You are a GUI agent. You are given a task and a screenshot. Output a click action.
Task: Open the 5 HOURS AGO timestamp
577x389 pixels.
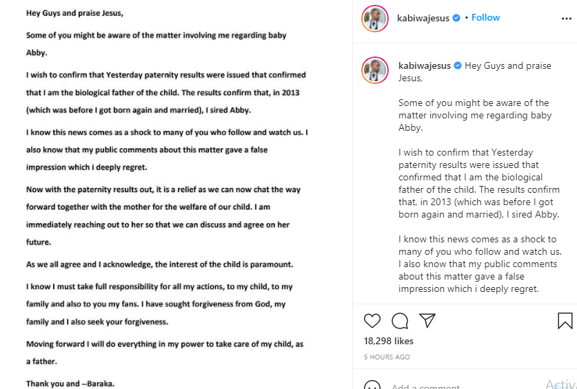click(x=387, y=357)
